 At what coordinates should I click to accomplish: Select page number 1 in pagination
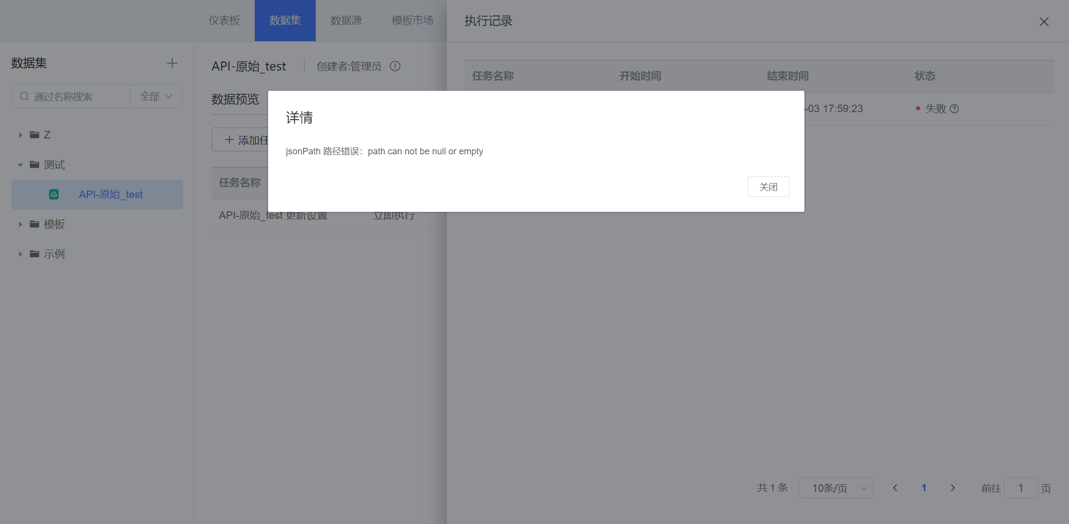tap(924, 488)
